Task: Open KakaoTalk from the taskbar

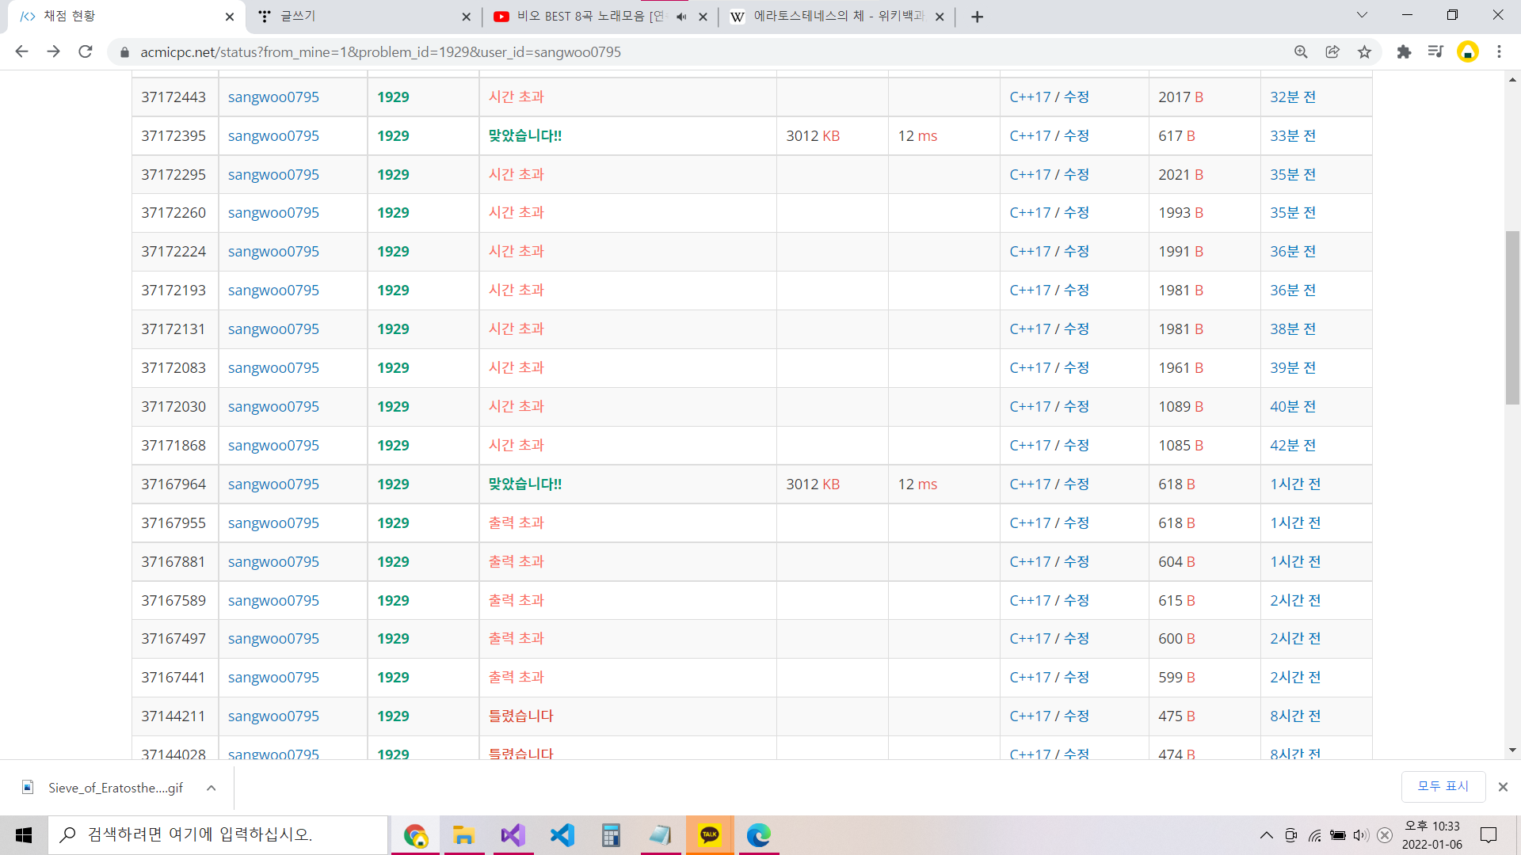Action: (x=710, y=835)
